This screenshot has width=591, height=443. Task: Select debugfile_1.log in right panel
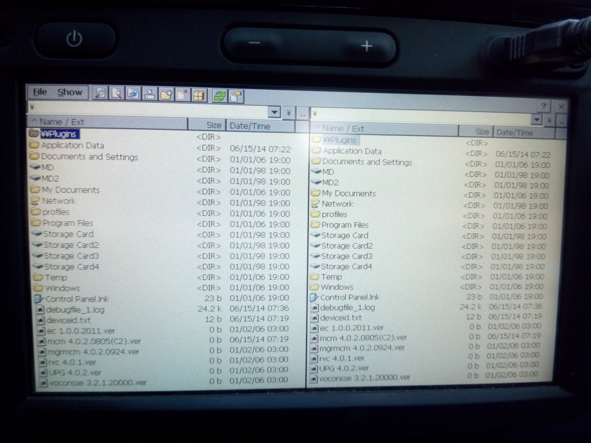(x=347, y=308)
